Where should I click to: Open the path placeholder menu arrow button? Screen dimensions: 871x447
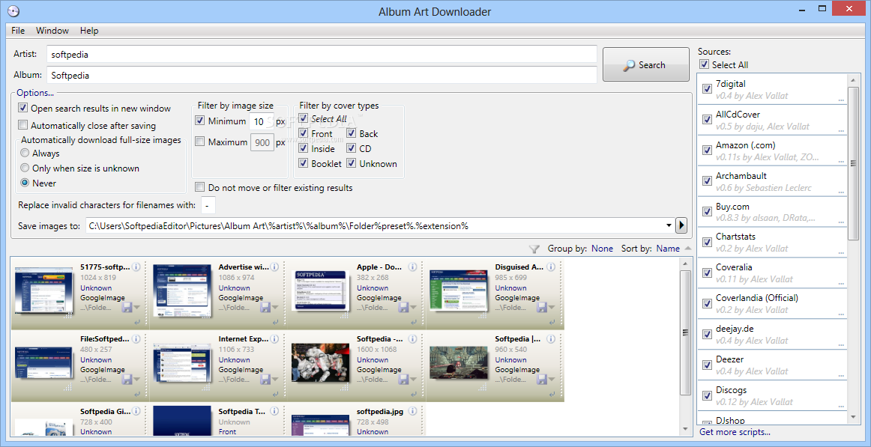coord(681,225)
